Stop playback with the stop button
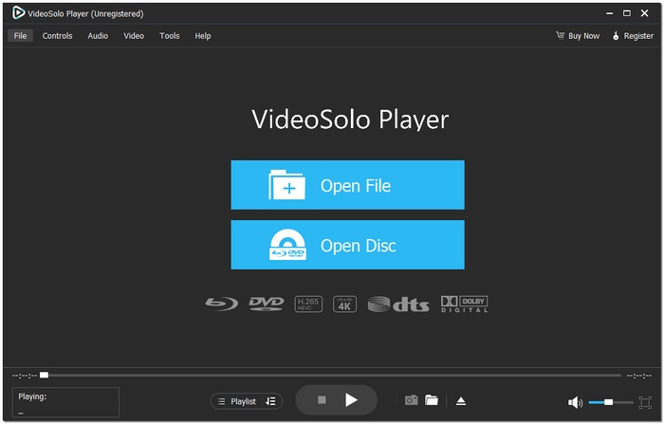Screen dimensions: 664x424 (322, 400)
